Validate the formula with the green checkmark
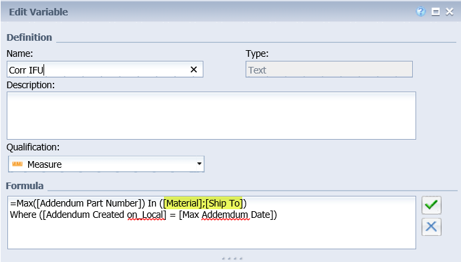Screen dimensions: 461x262 432,205
